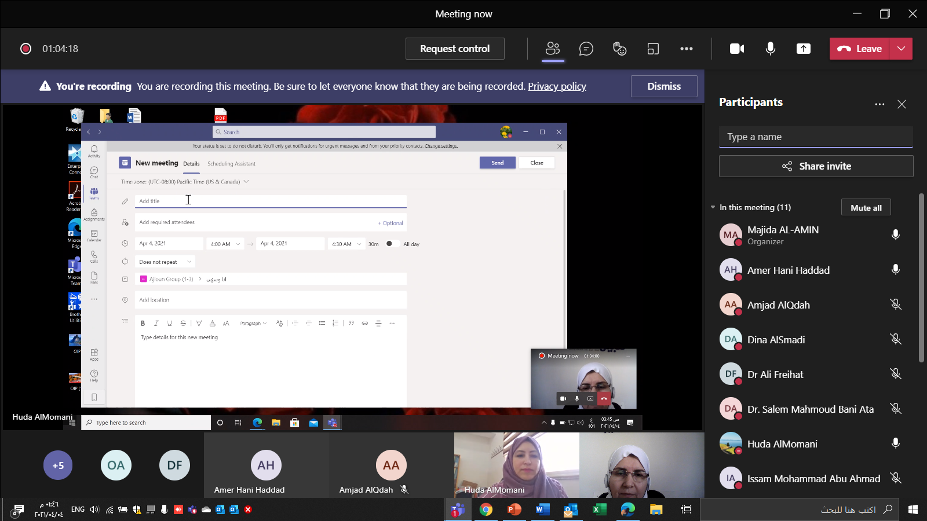
Task: Open the notification center icon on the taskbar
Action: pyautogui.click(x=17, y=509)
